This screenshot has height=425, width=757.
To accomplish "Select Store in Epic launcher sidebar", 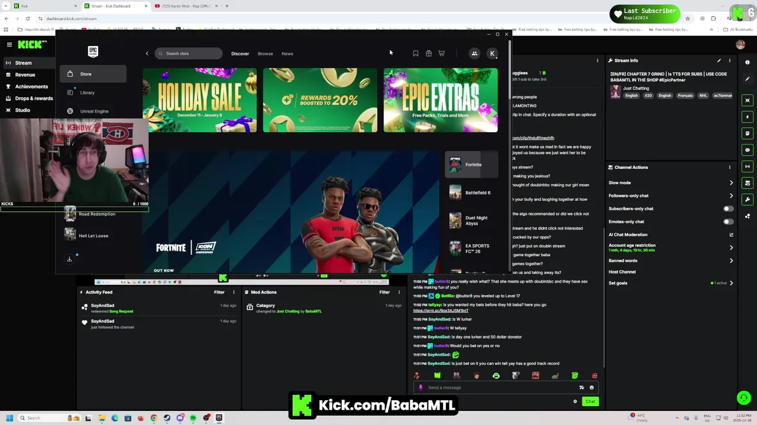I will pyautogui.click(x=93, y=74).
